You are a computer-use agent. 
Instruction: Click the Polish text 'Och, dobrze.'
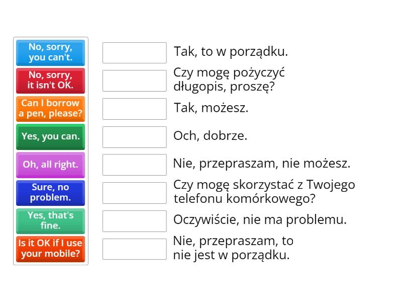pos(210,135)
